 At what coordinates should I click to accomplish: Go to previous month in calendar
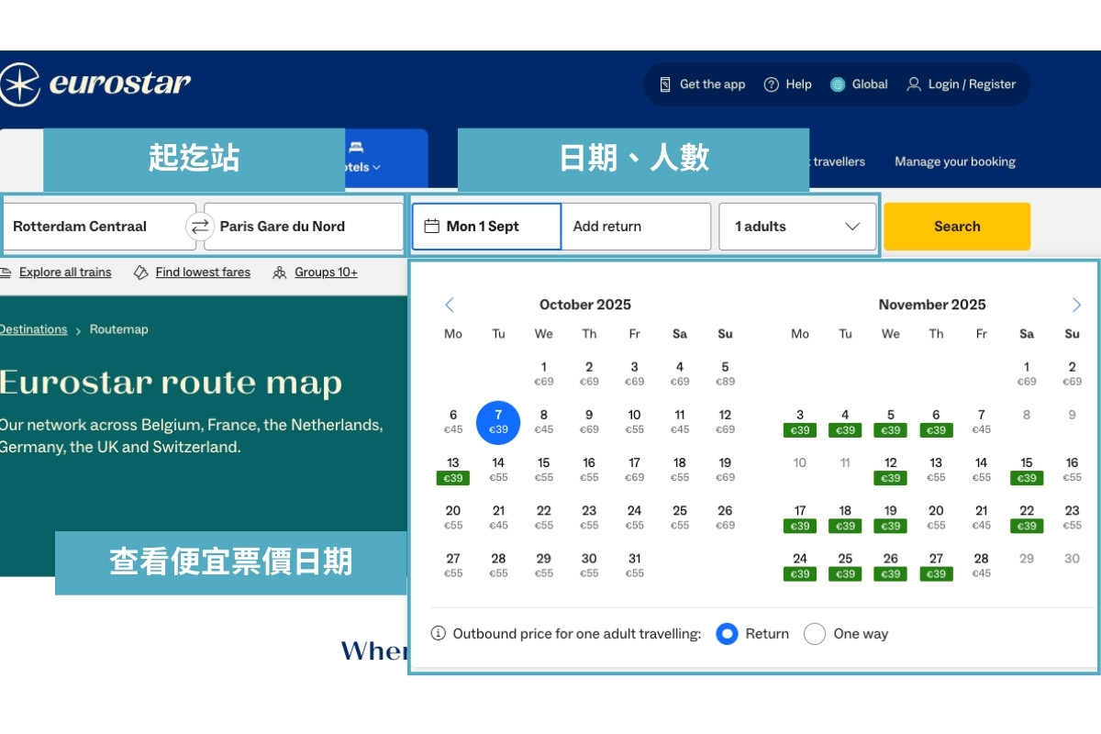pos(450,305)
